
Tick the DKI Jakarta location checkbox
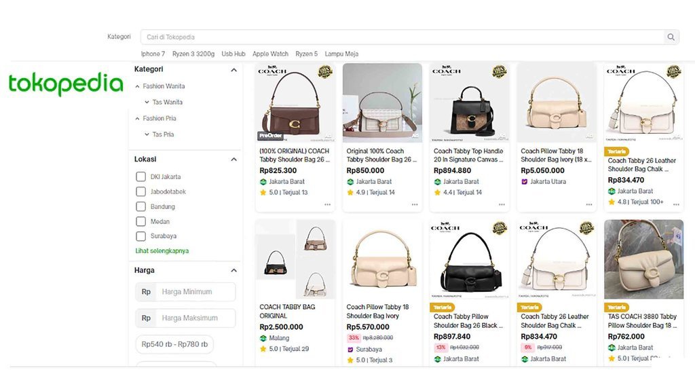[x=140, y=176]
